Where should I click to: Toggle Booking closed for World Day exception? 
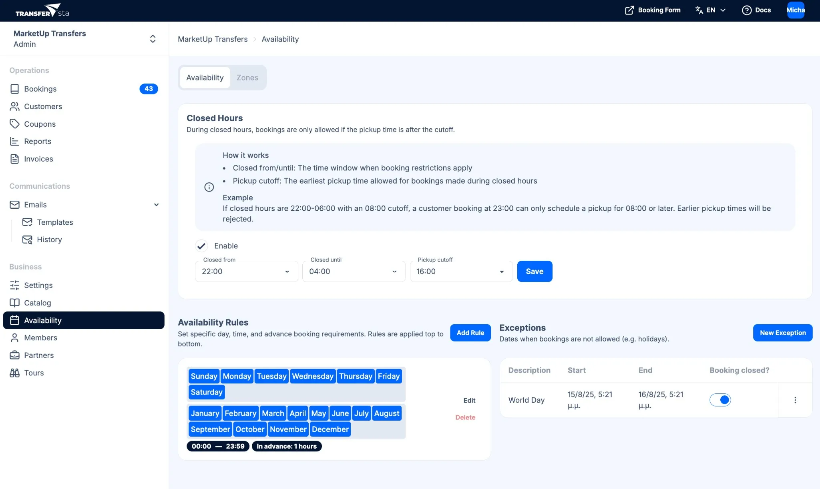tap(720, 400)
